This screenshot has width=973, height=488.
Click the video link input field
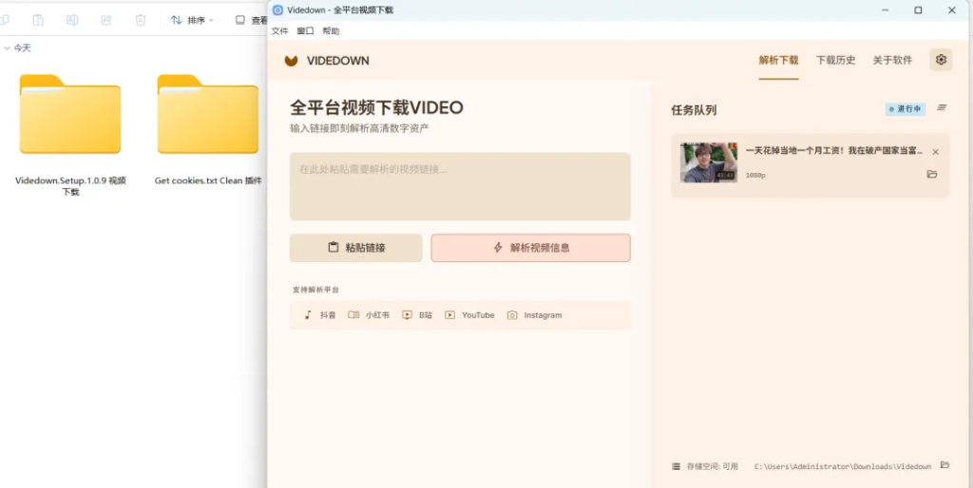pos(460,186)
